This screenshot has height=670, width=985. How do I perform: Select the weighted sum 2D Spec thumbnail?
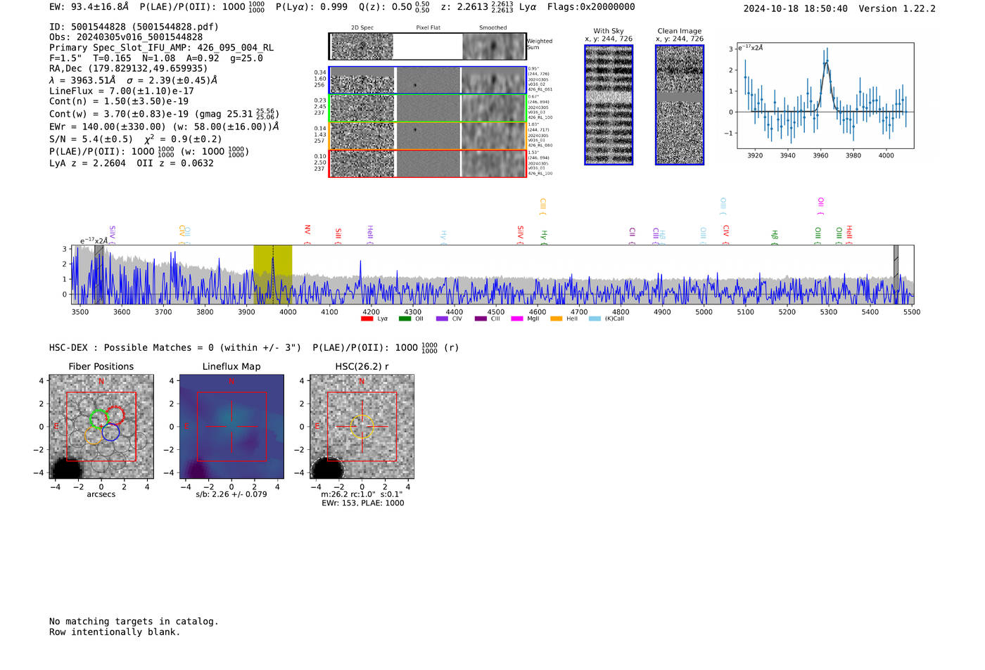362,46
